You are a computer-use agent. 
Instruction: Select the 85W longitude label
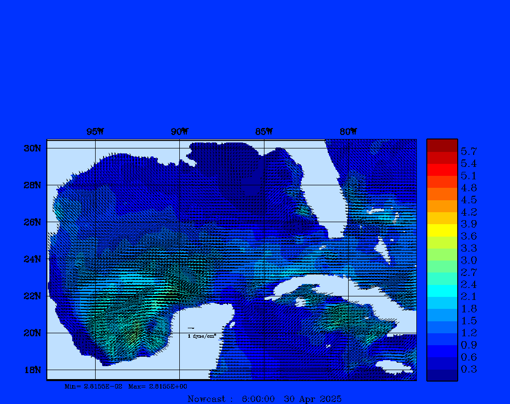(x=264, y=132)
